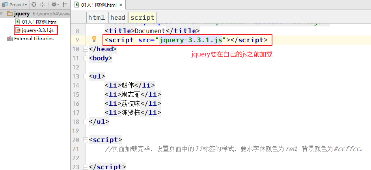Click the jquery folder icon
The width and height of the screenshot is (371, 170).
[x=10, y=14]
